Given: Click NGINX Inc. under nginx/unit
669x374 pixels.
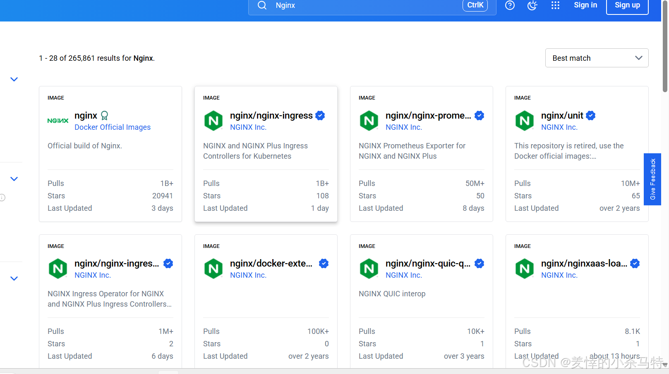Looking at the screenshot, I should (x=559, y=127).
